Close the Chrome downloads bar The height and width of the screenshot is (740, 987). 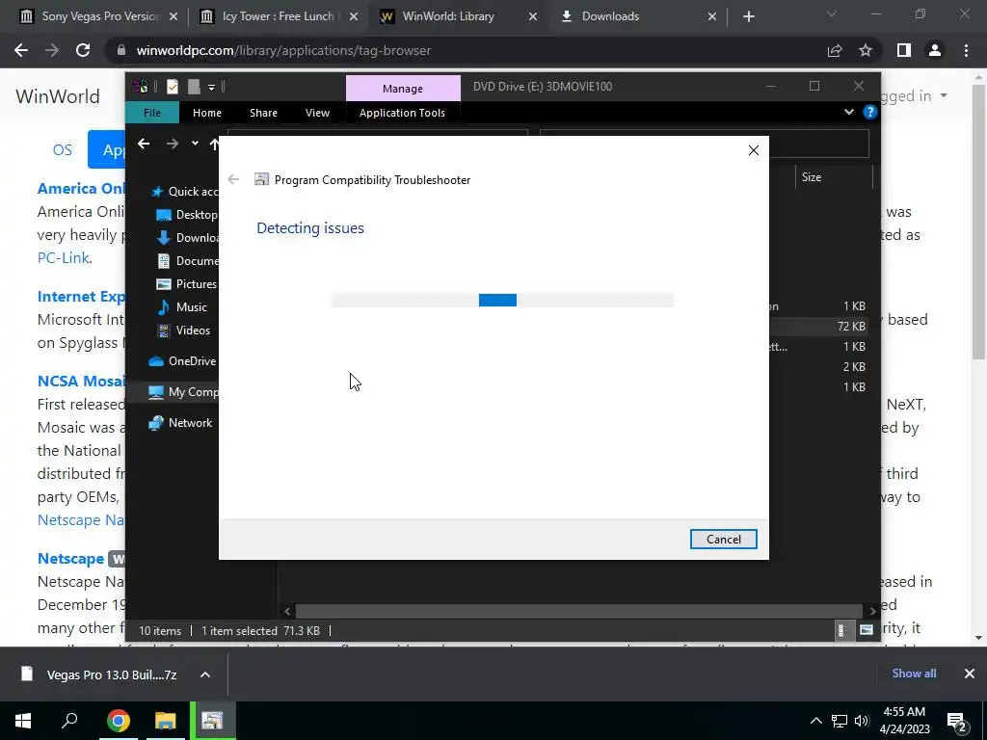(x=970, y=674)
